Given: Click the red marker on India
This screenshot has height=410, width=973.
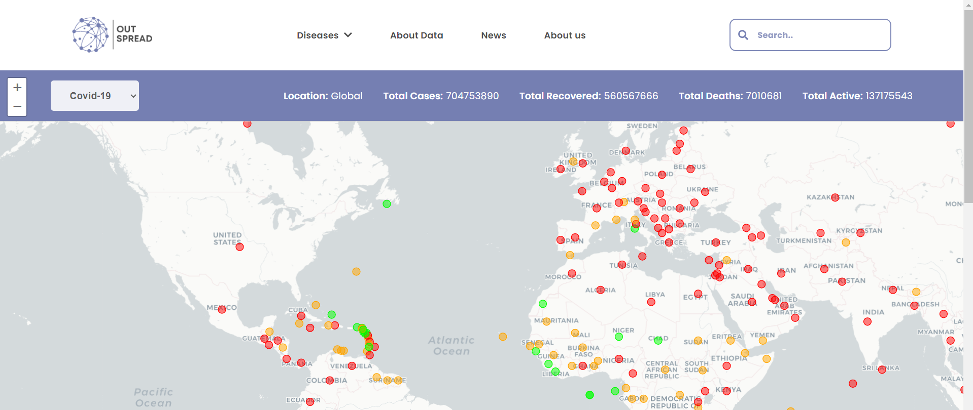Looking at the screenshot, I should pyautogui.click(x=867, y=321).
